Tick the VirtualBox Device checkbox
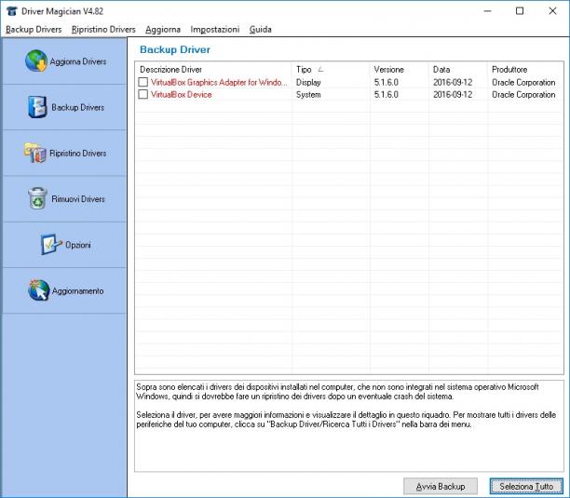This screenshot has width=570, height=498. [143, 94]
